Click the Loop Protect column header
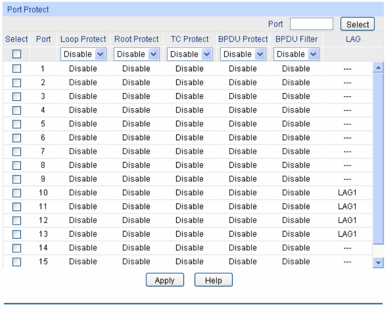Screen dimensions: 386x309 (x=83, y=39)
